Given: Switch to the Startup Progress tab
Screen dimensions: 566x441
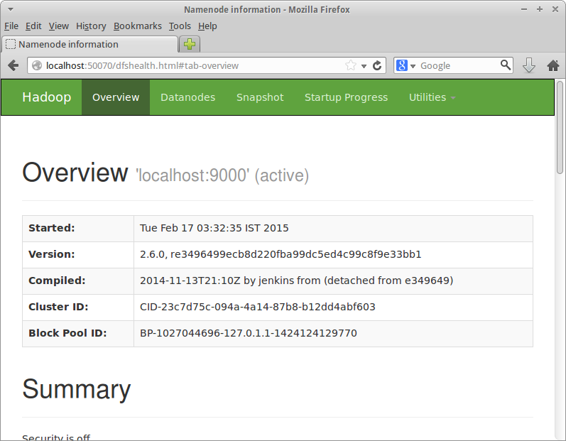Looking at the screenshot, I should click(346, 97).
